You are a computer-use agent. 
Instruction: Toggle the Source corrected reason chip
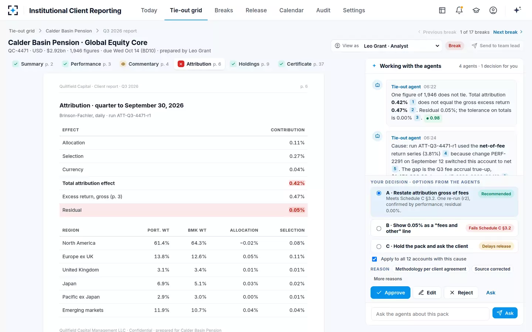492,269
